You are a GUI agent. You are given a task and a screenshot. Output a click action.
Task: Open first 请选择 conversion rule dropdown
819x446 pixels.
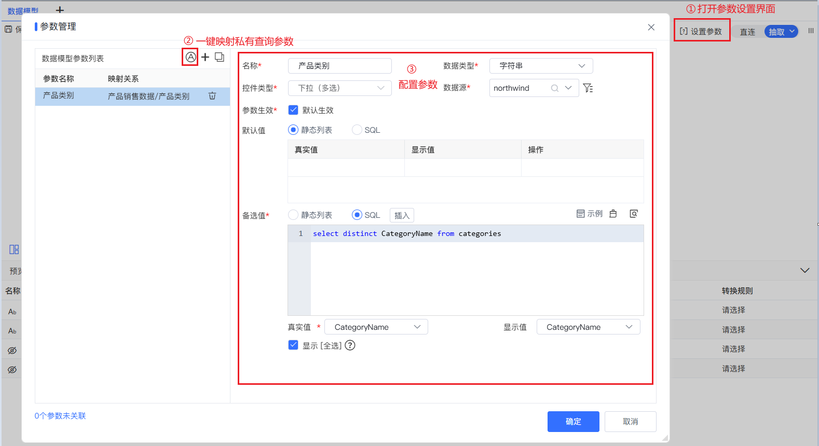[733, 310]
